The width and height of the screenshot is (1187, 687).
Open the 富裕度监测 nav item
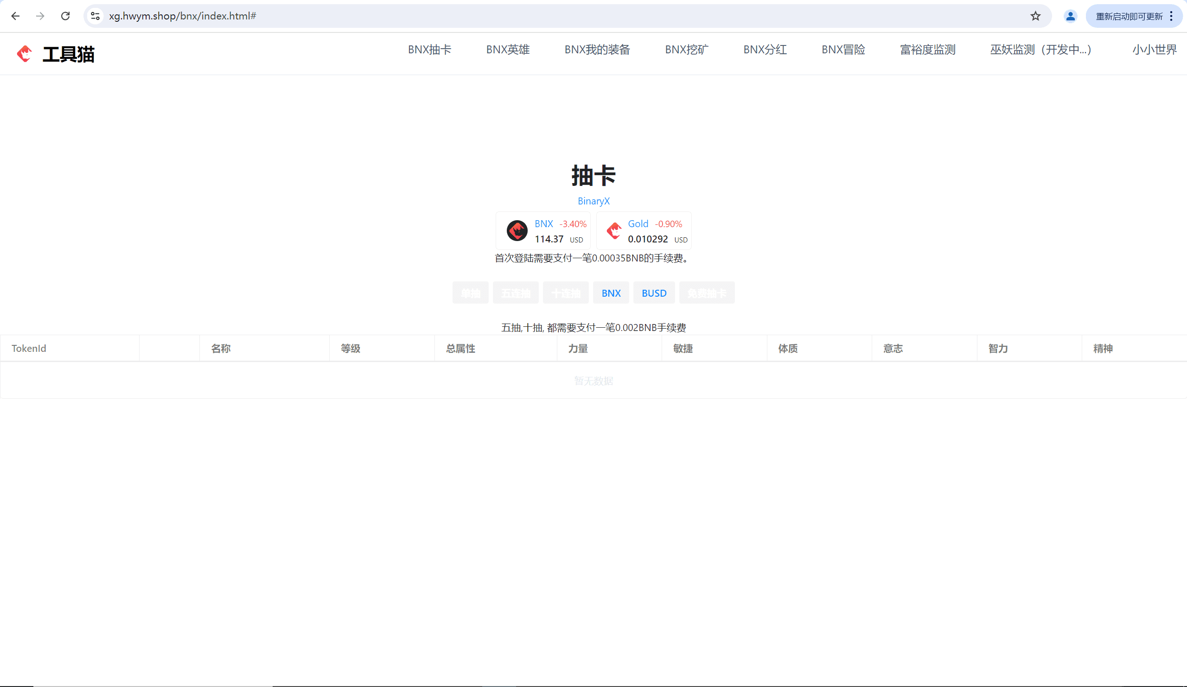[927, 50]
